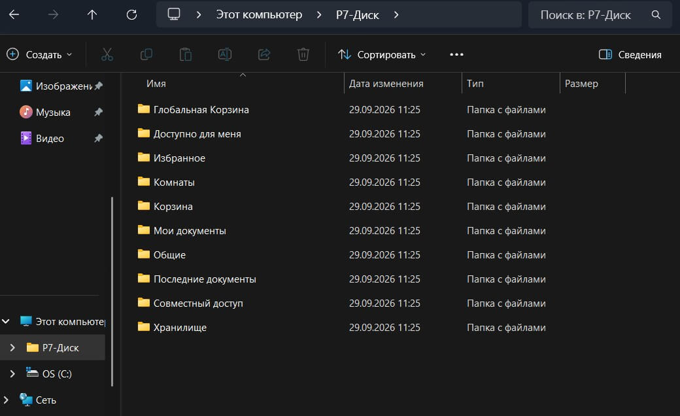The image size is (680, 416).
Task: Sort by the Дата изменения column header
Action: 386,83
